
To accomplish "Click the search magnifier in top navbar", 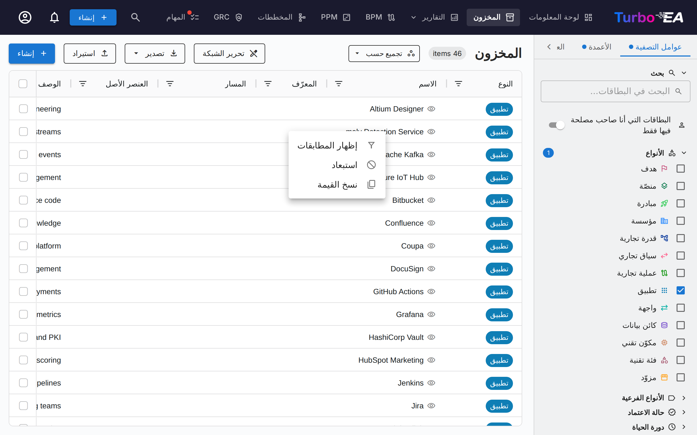I will tap(135, 17).
